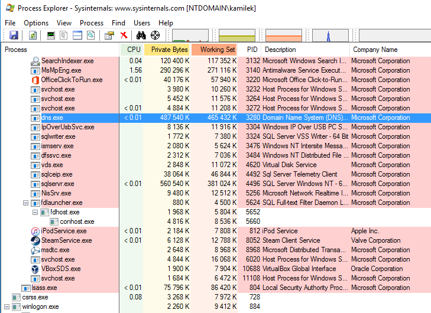Image resolution: width=431 pixels, height=313 pixels.
Task: Click the yellow commit history mini graph
Action: coord(237,35)
